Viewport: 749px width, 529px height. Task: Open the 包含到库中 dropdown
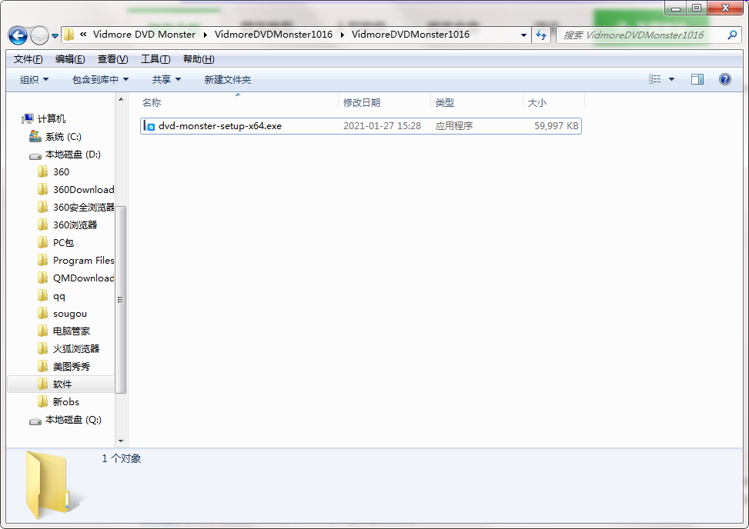[x=100, y=80]
